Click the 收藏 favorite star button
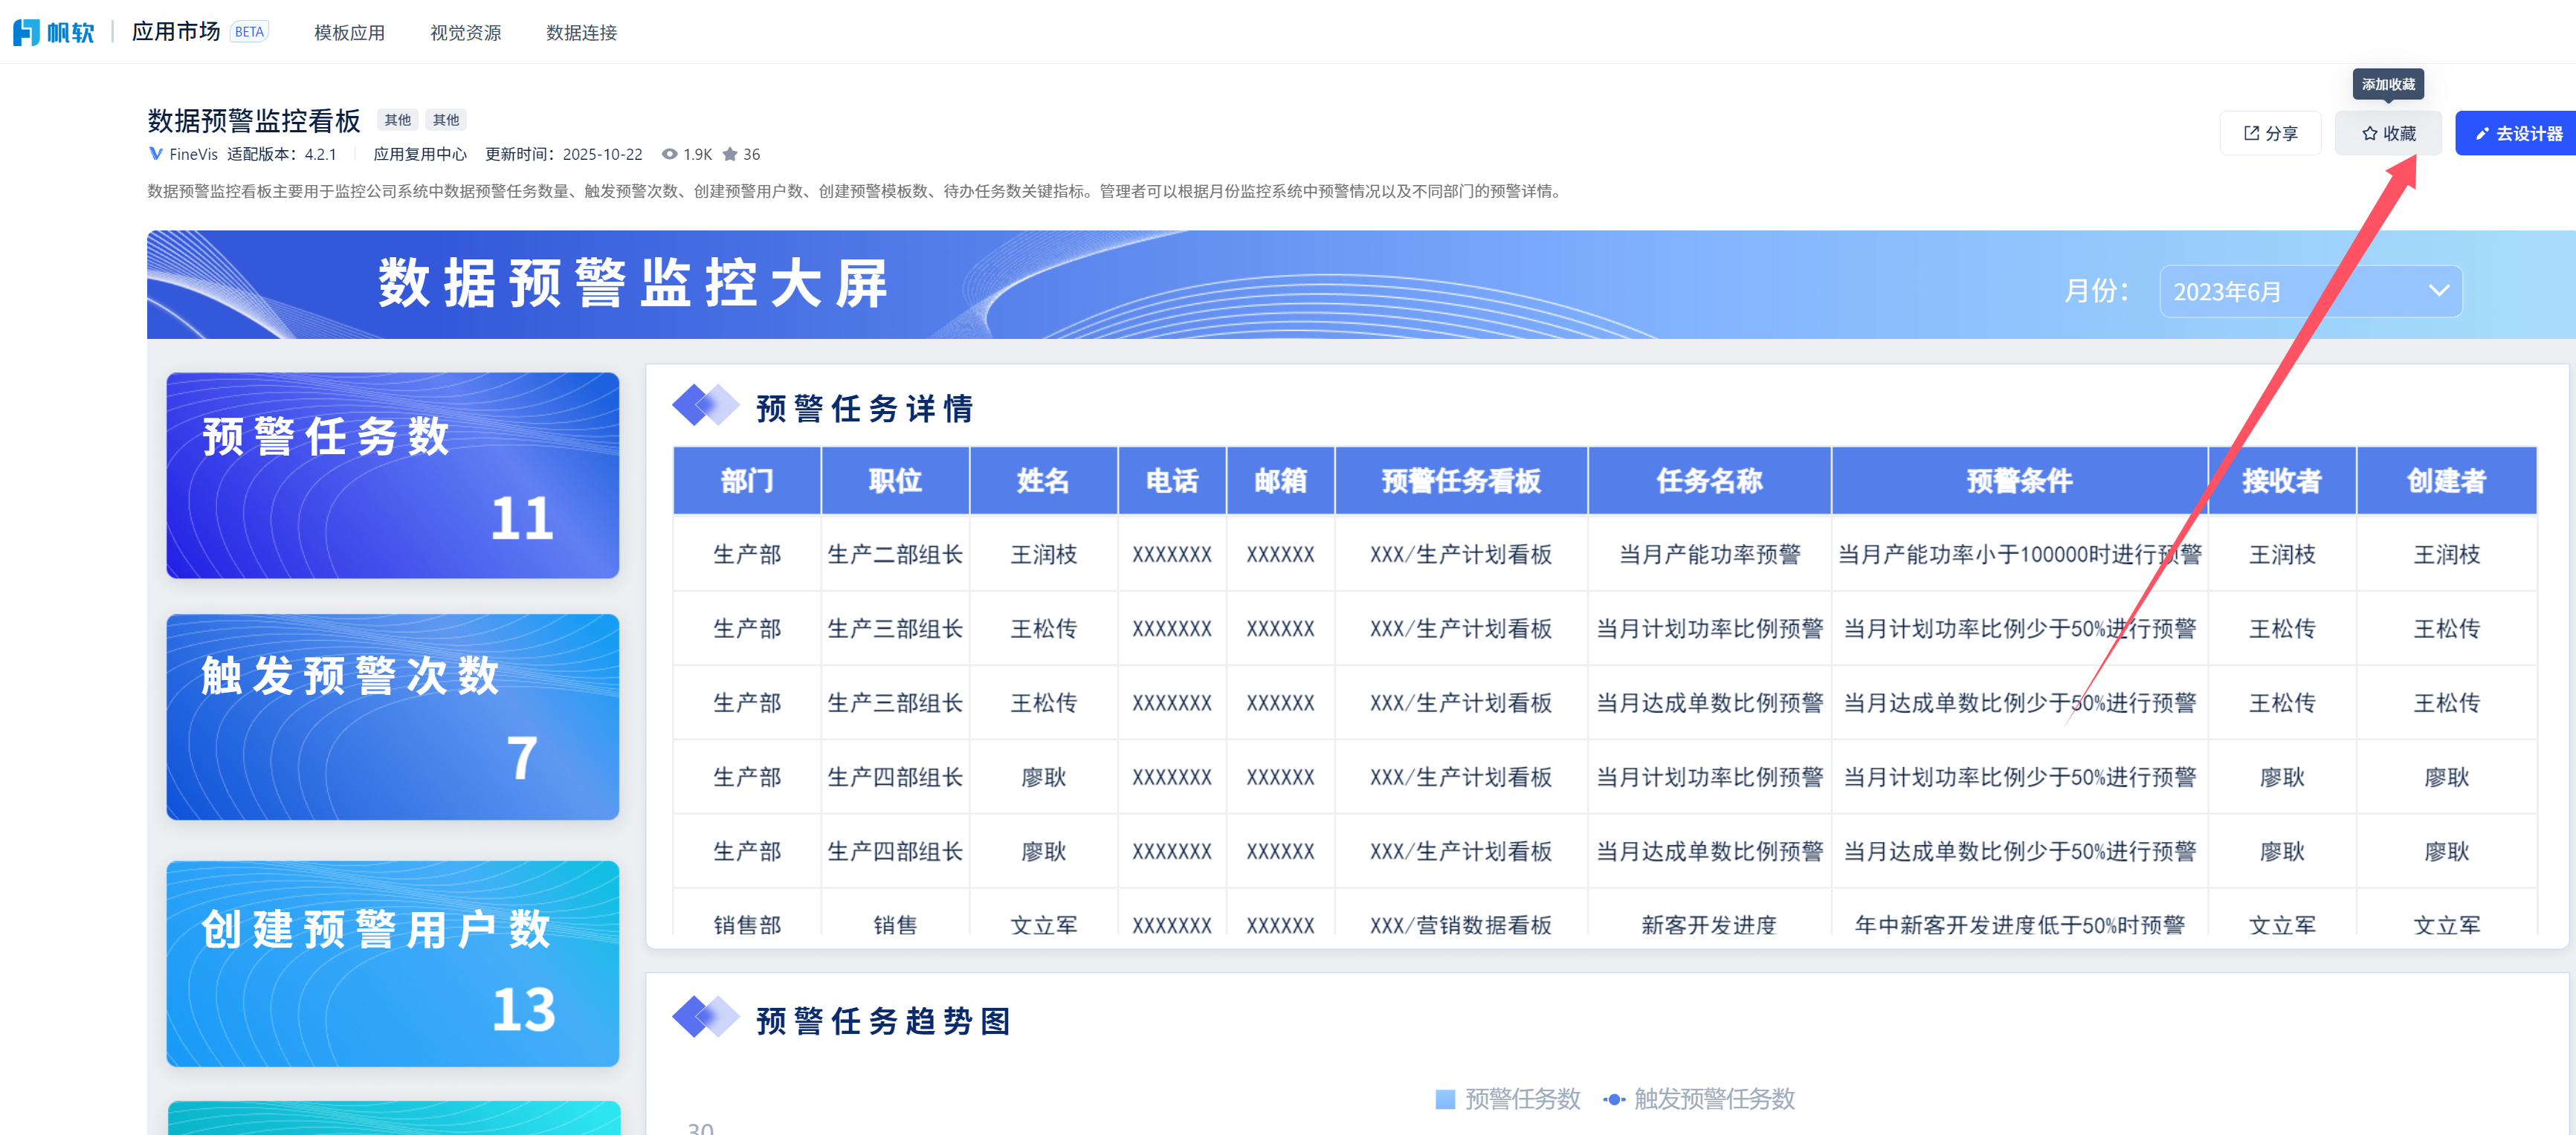This screenshot has height=1135, width=2576. [2387, 133]
